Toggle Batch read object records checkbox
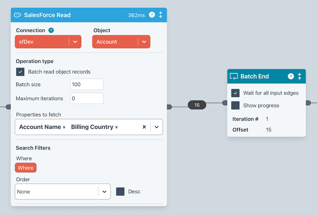Image resolution: width=317 pixels, height=215 pixels. click(x=20, y=72)
